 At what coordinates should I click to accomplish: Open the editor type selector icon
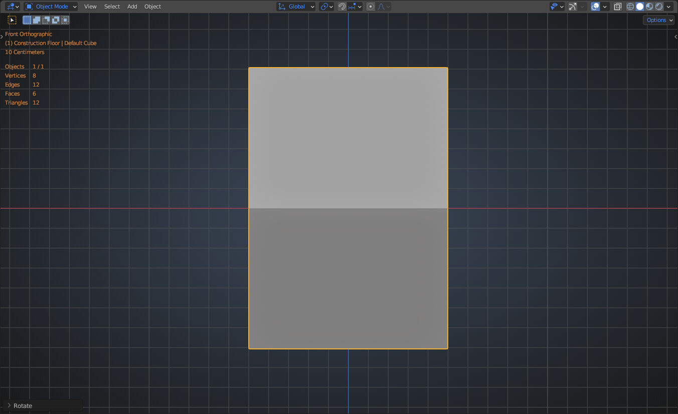coord(12,7)
